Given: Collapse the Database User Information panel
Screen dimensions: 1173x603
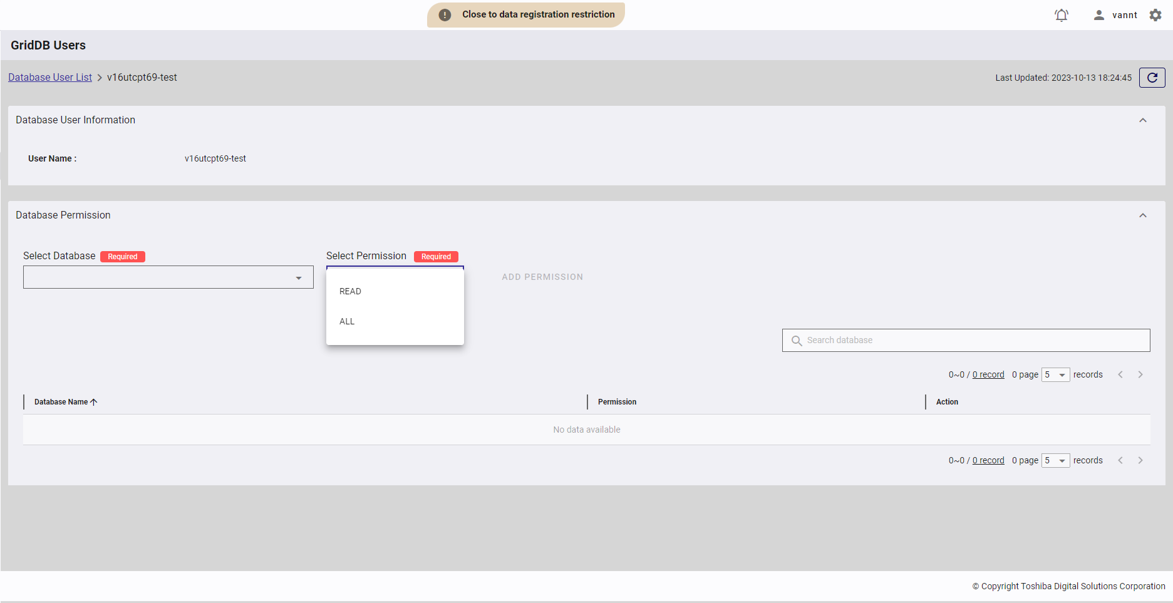Looking at the screenshot, I should click(x=1142, y=120).
